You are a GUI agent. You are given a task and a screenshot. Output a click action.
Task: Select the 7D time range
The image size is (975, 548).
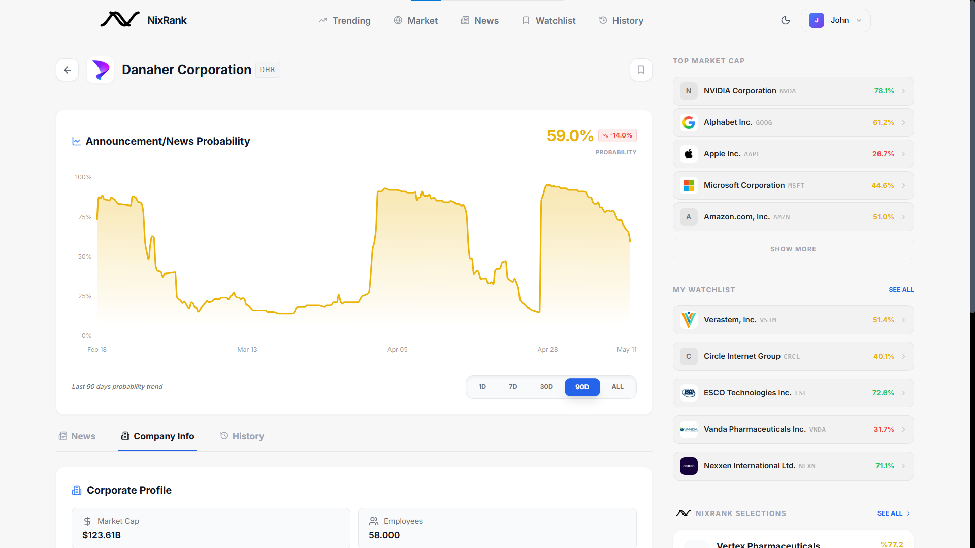point(513,387)
